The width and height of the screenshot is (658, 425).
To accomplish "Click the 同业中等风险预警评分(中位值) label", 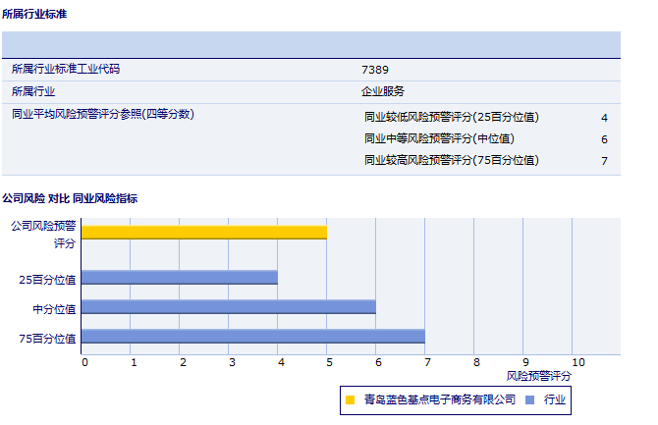I will pyautogui.click(x=439, y=138).
